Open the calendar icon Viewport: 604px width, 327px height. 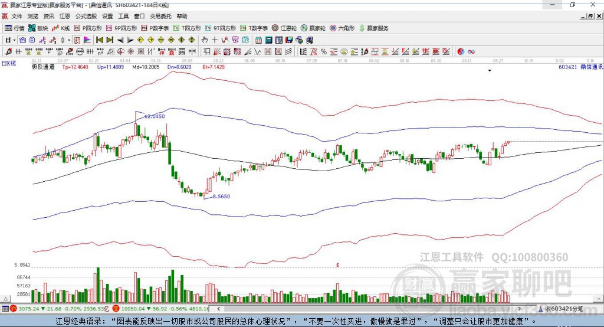tap(258, 40)
